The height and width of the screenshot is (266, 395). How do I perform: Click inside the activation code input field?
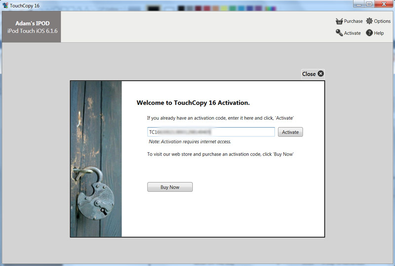[x=211, y=132]
